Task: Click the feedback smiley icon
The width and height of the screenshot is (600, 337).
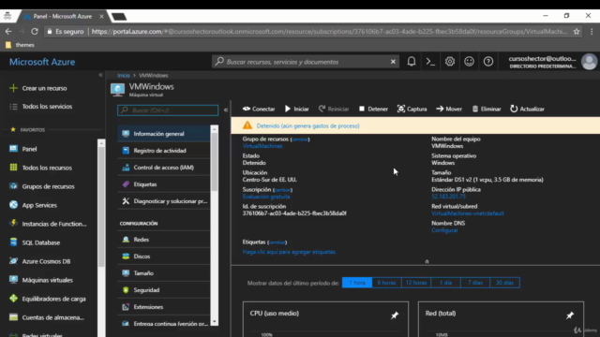Action: click(469, 62)
